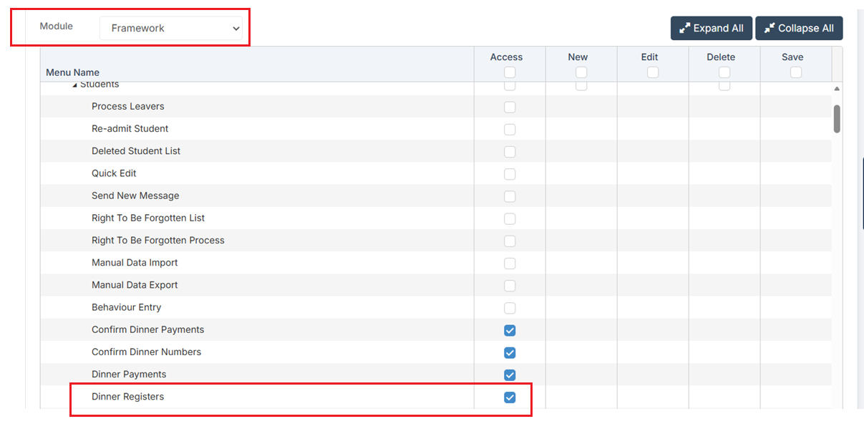Tick the Access header checkbox

[x=510, y=72]
